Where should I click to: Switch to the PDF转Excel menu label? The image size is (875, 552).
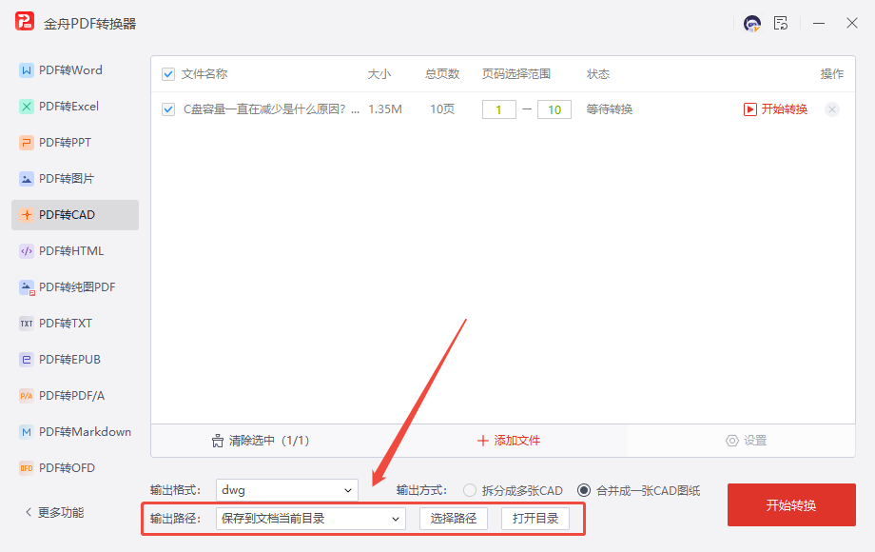click(68, 107)
